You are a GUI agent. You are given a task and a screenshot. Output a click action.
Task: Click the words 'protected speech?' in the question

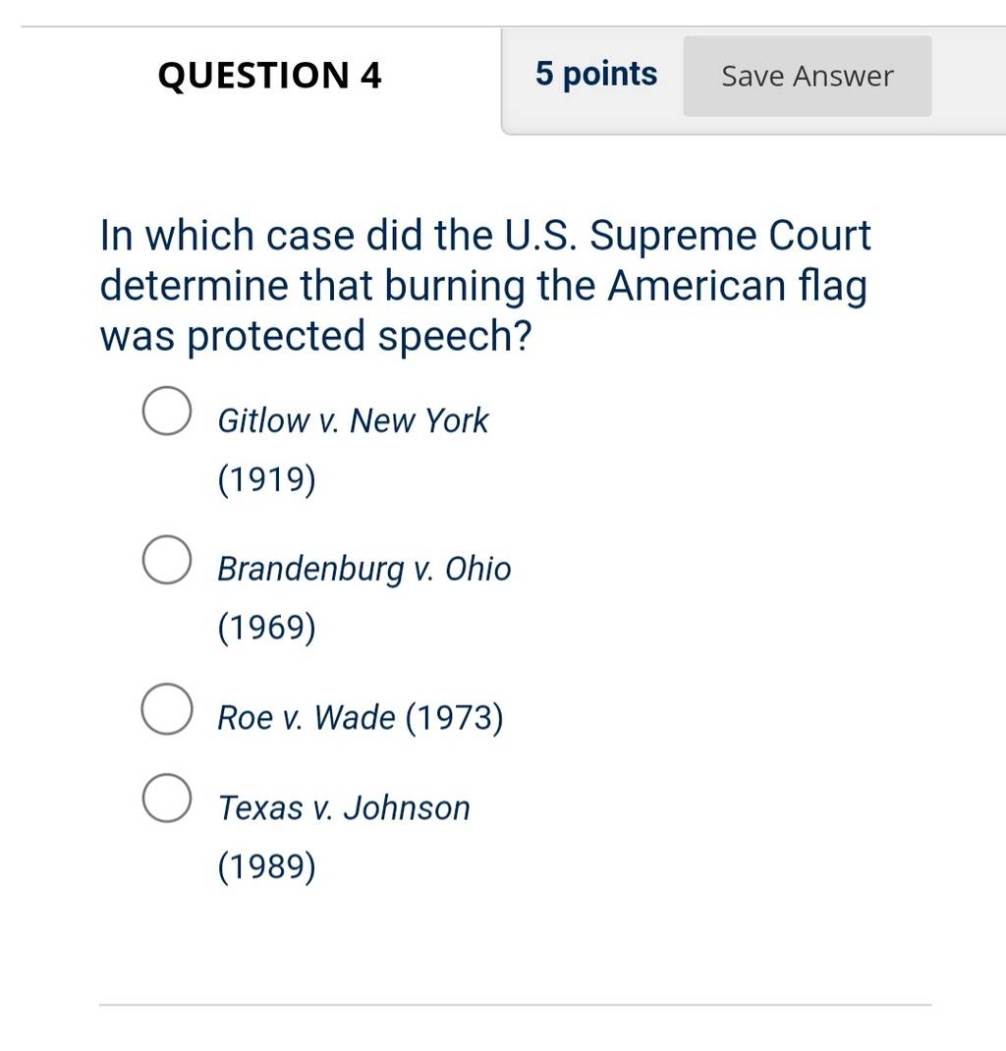pyautogui.click(x=360, y=337)
